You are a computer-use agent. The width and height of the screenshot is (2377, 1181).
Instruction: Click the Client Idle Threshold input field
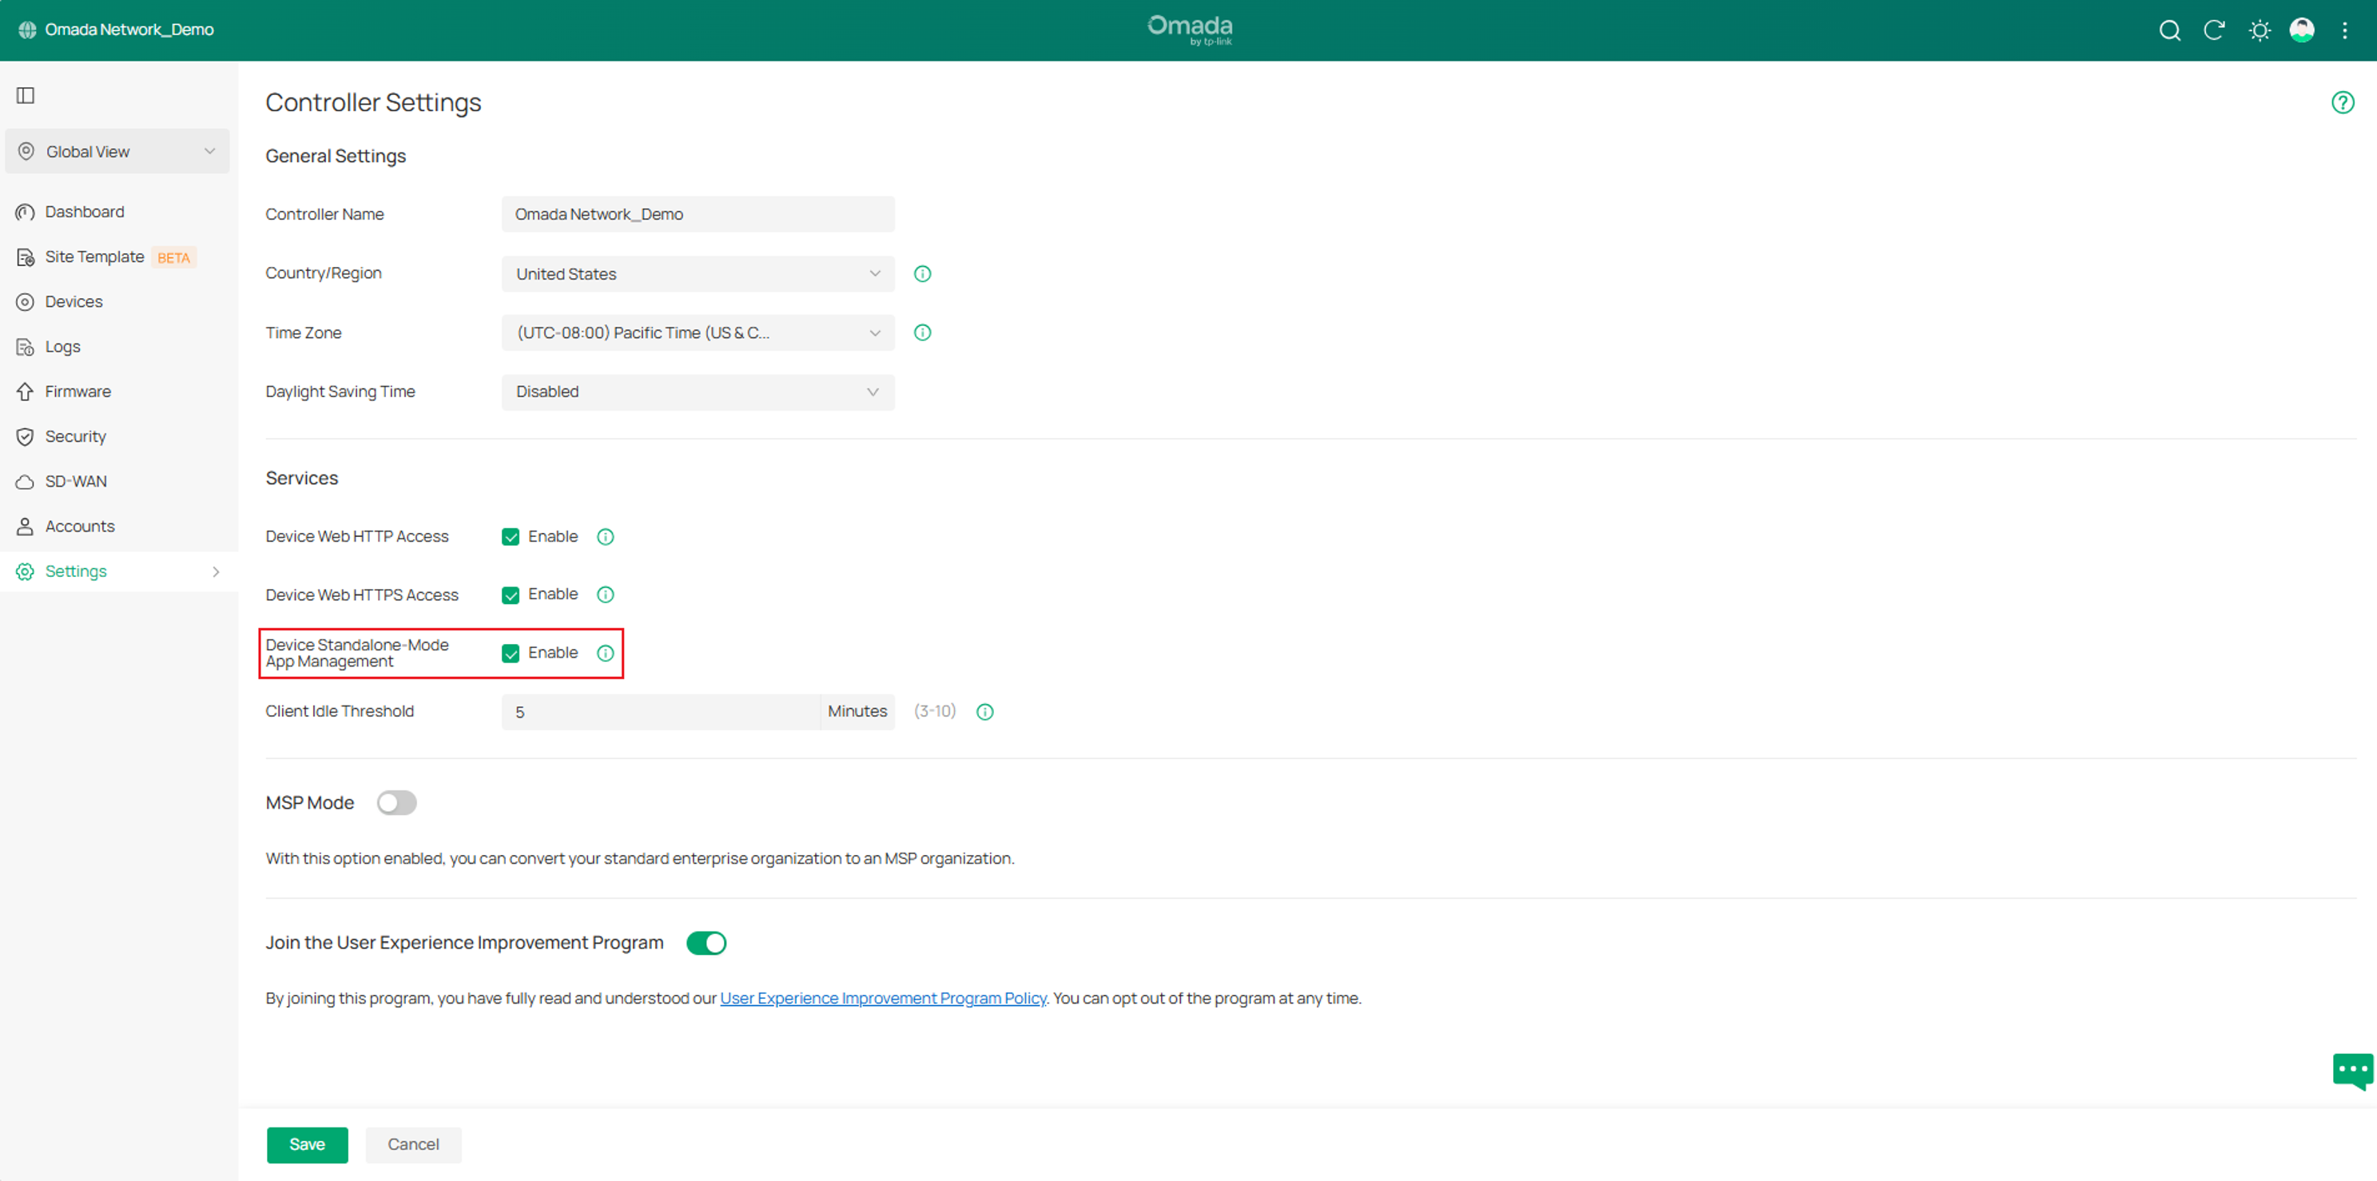pos(661,712)
